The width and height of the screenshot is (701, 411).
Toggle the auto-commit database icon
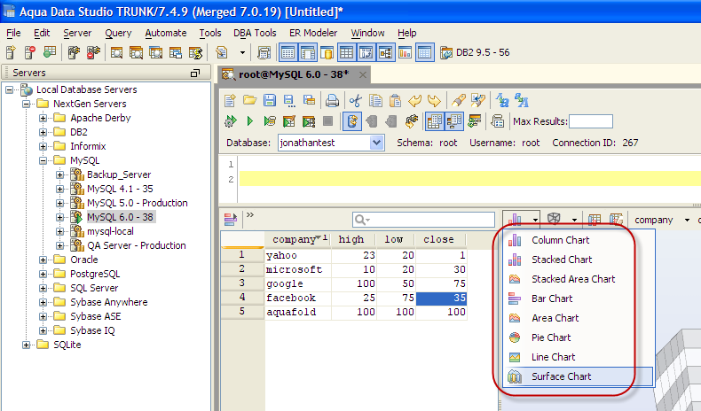click(352, 121)
